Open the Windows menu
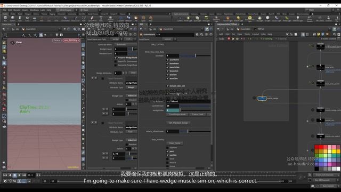 click(34, 10)
